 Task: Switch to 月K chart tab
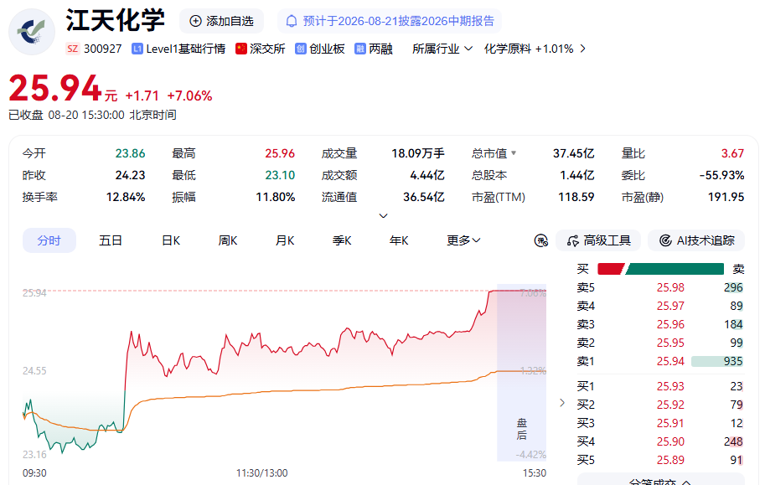click(285, 240)
